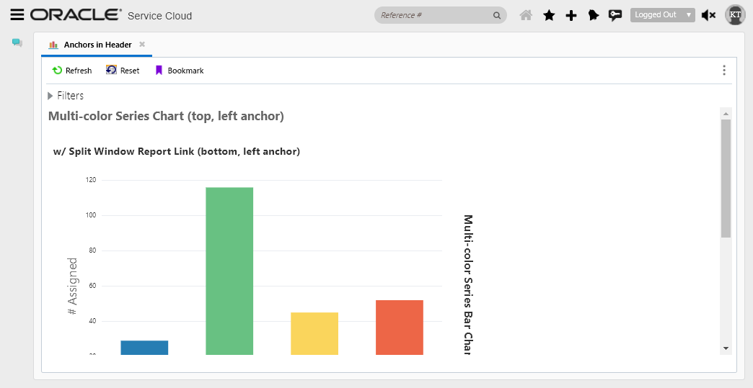Open the favorites star icon
753x388 pixels.
click(549, 15)
